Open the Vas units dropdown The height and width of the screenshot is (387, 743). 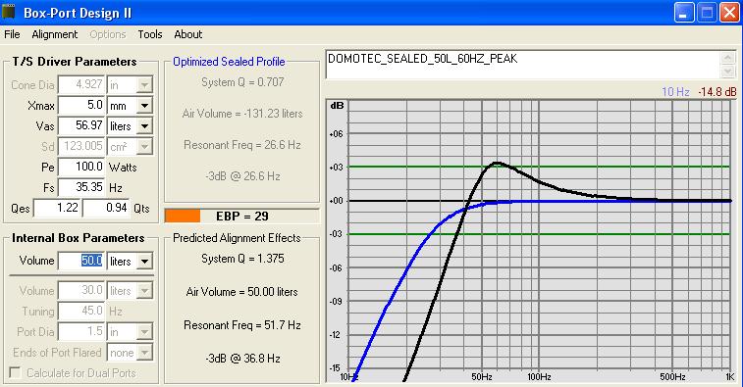pyautogui.click(x=144, y=126)
